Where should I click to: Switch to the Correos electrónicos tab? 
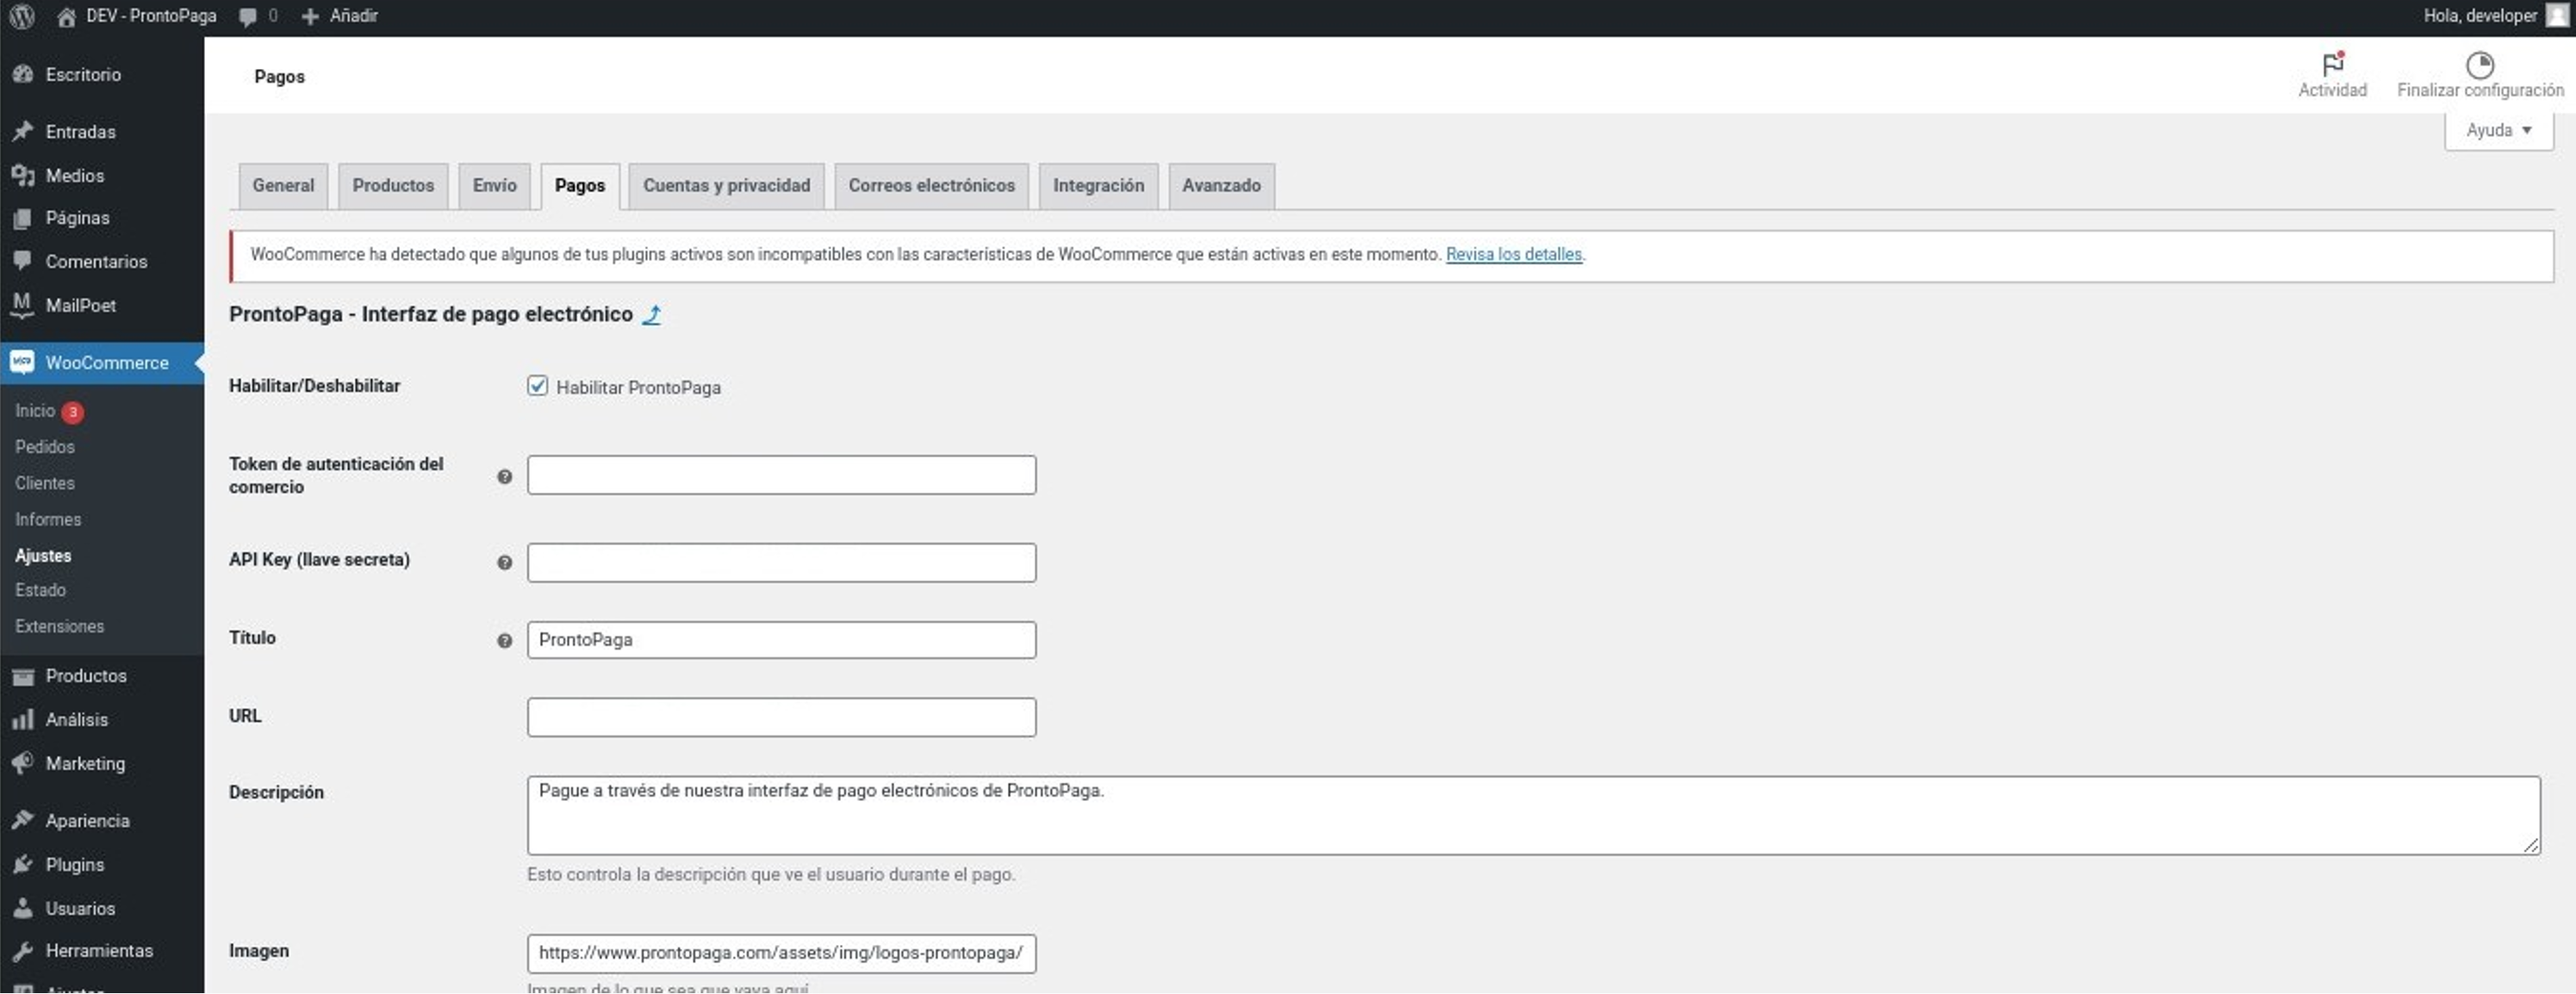pos(931,186)
